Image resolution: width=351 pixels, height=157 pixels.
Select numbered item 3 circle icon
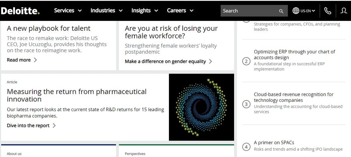[x=246, y=104]
